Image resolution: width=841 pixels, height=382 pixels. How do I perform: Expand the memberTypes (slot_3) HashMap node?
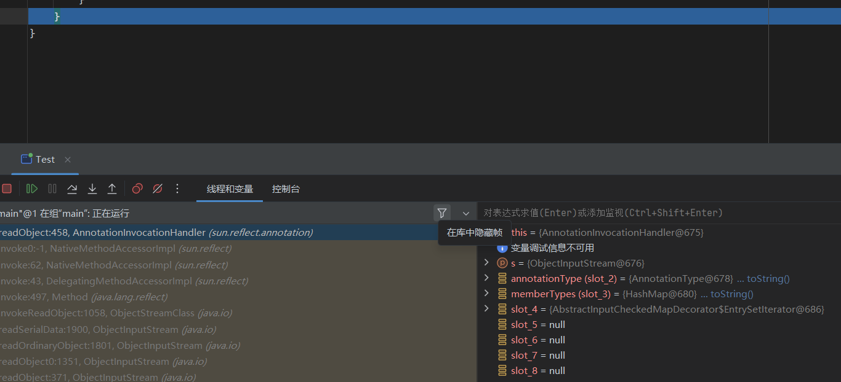[x=486, y=294]
